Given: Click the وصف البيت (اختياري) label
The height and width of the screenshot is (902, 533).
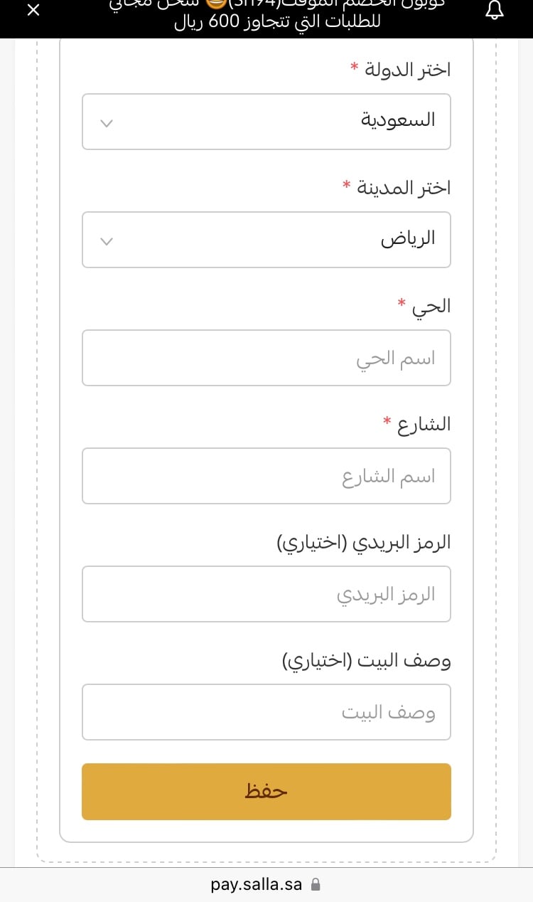Looking at the screenshot, I should pos(367,661).
